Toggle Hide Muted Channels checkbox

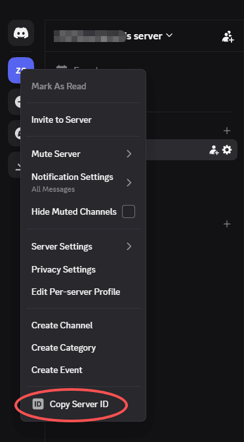tap(129, 211)
